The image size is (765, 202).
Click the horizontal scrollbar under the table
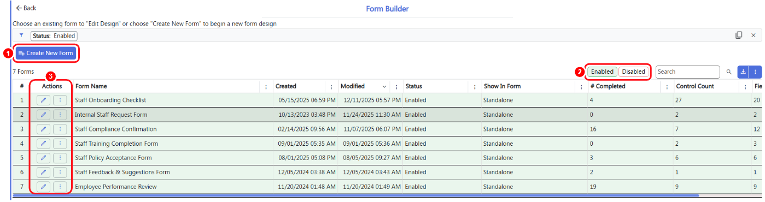point(356,195)
